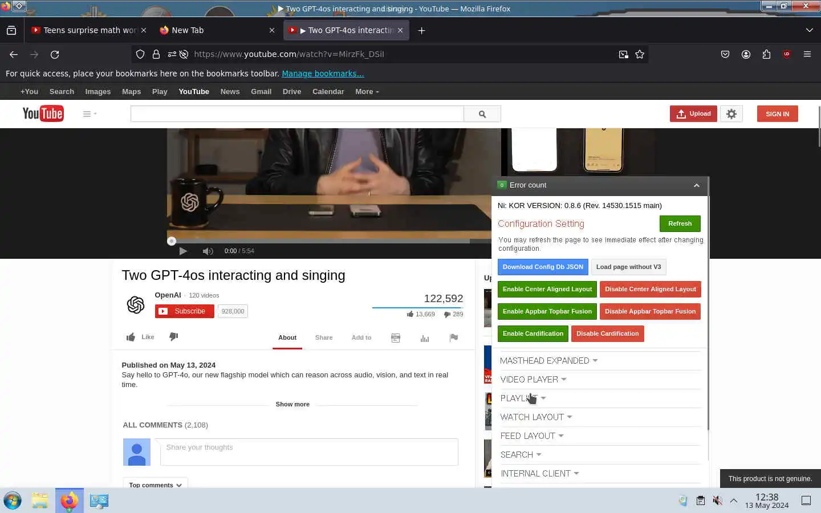This screenshot has width=821, height=513.
Task: Enable Center Aligned Layout
Action: [x=547, y=289]
